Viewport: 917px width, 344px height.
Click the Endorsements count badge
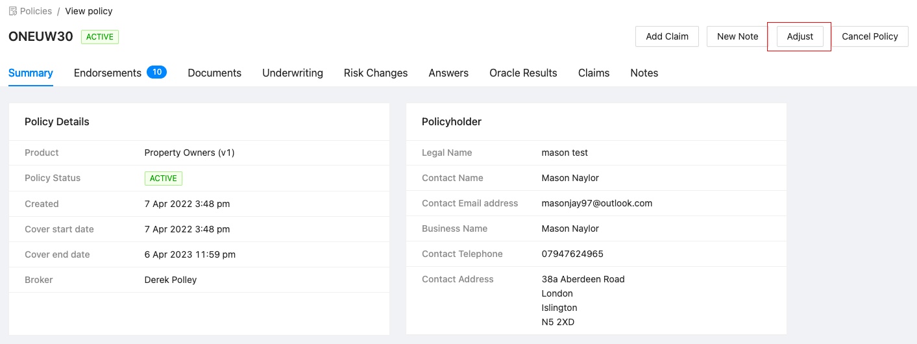click(x=156, y=72)
